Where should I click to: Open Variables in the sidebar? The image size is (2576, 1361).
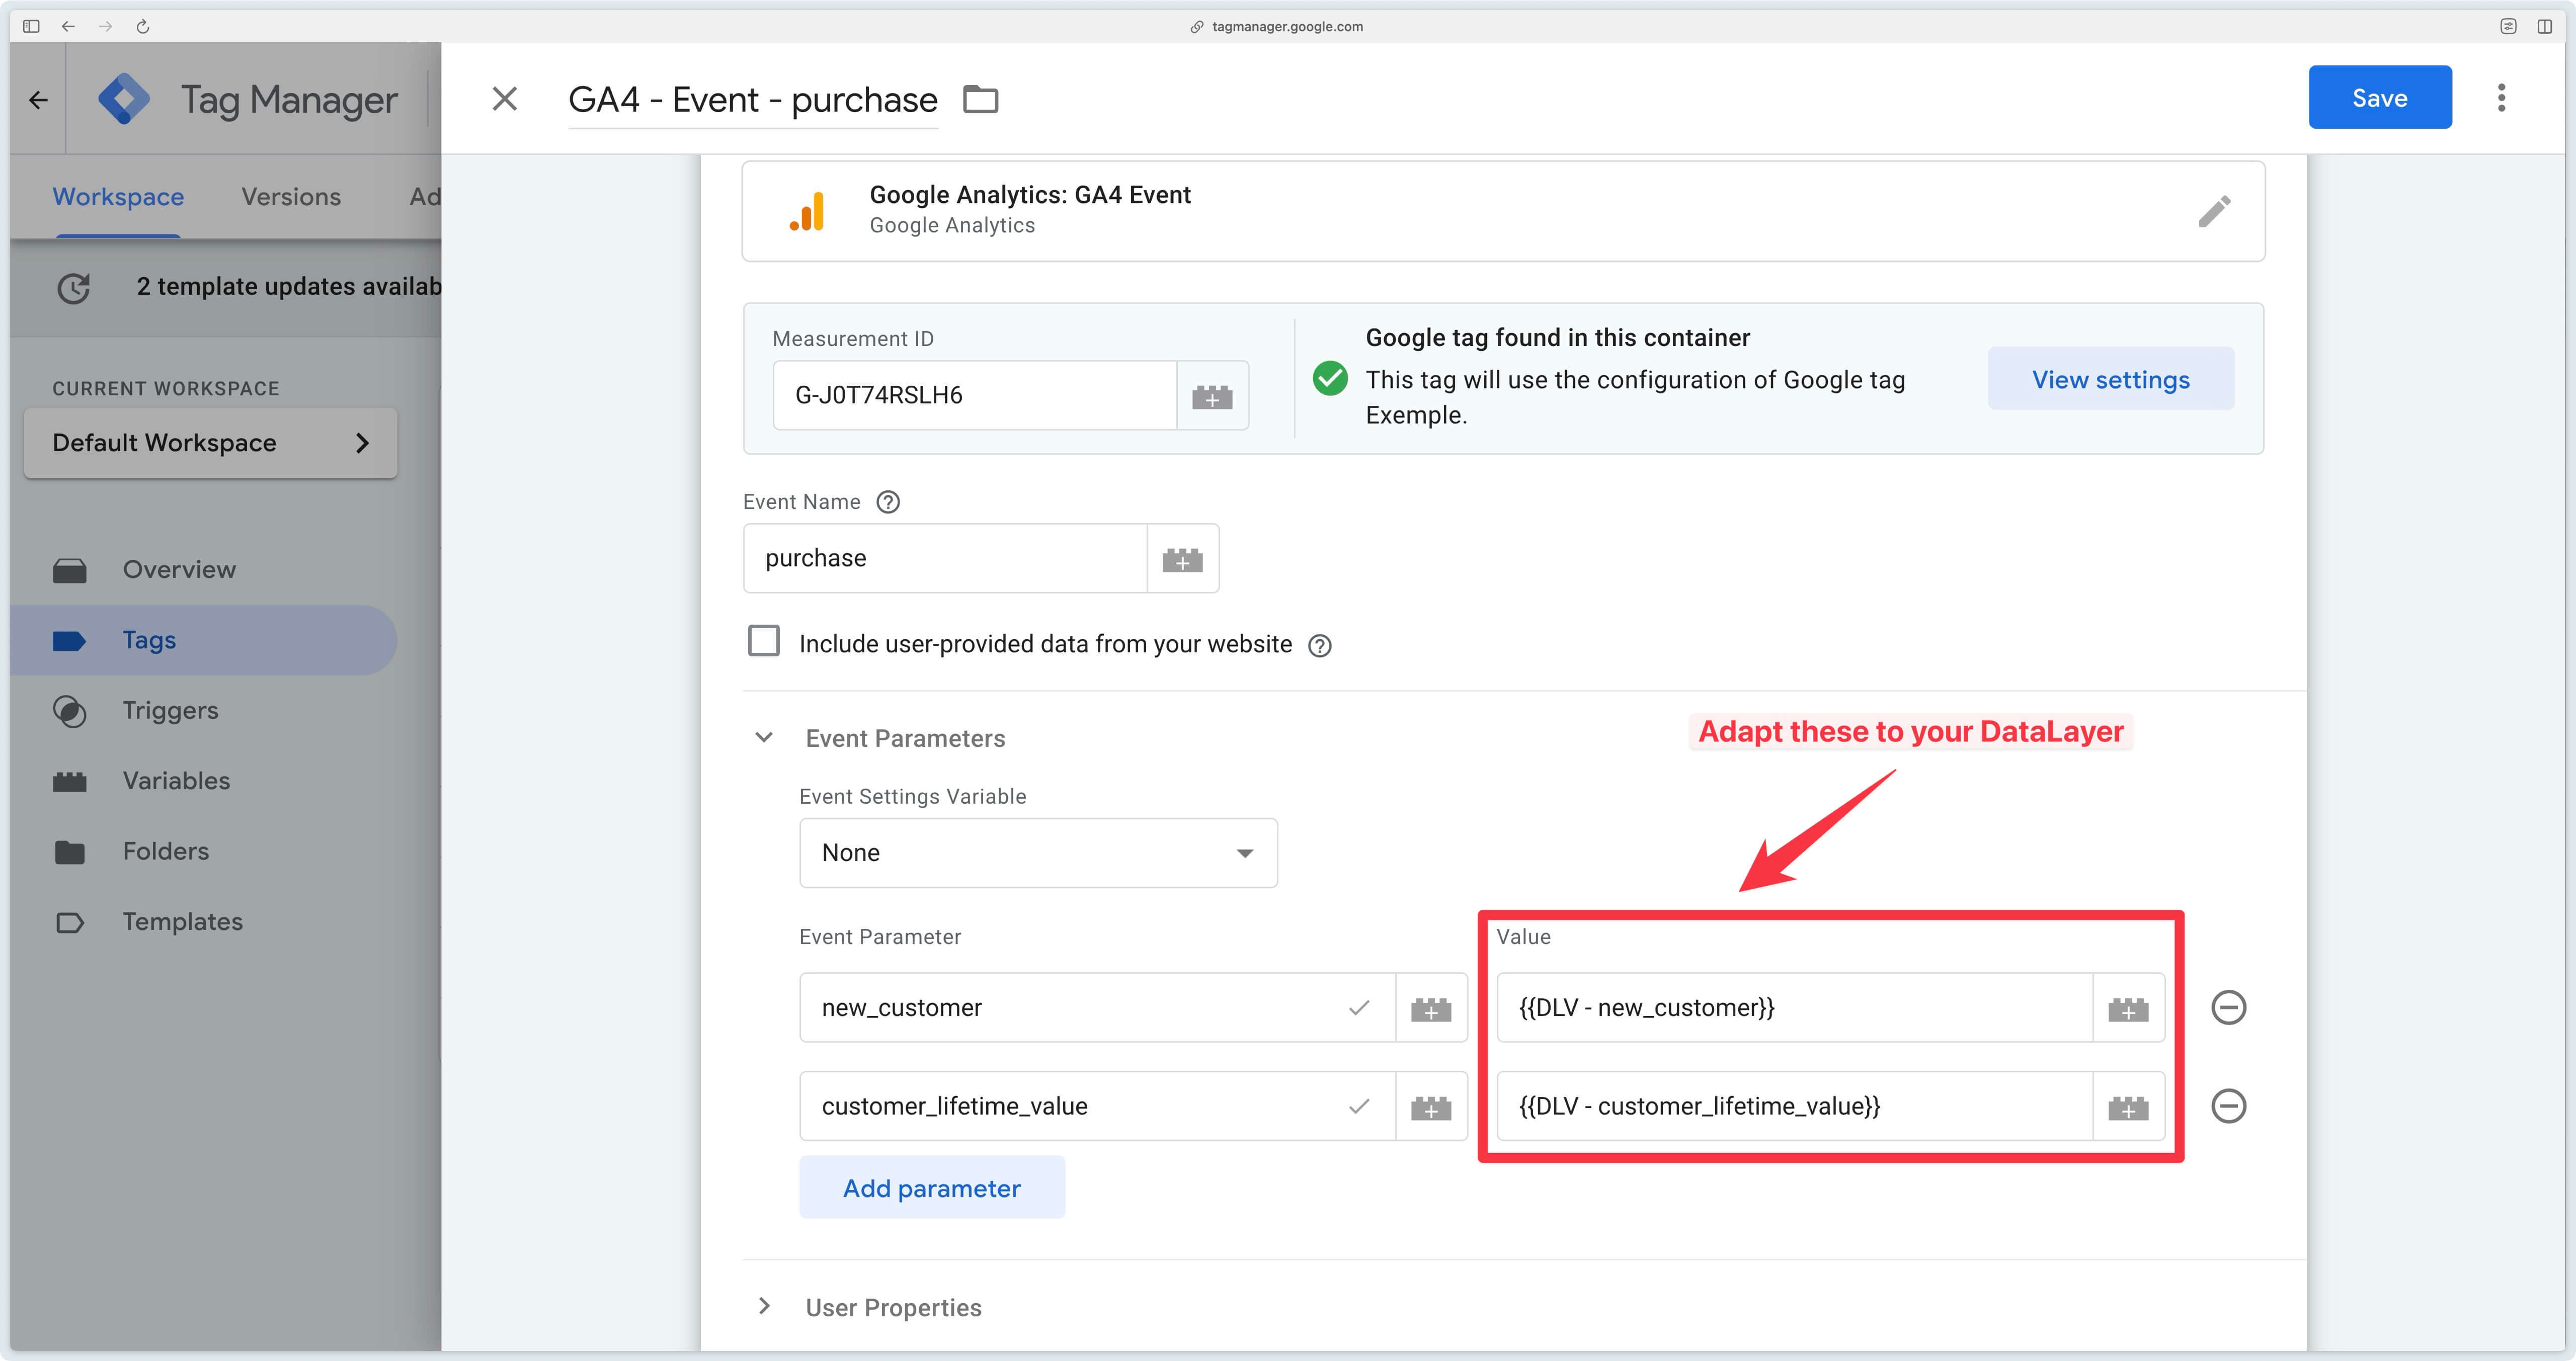coord(204,781)
